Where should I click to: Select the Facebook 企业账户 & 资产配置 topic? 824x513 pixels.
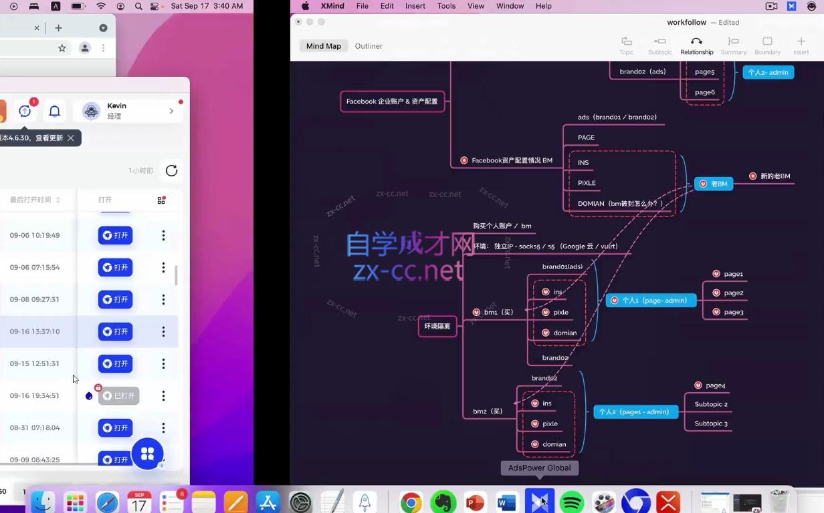[392, 102]
